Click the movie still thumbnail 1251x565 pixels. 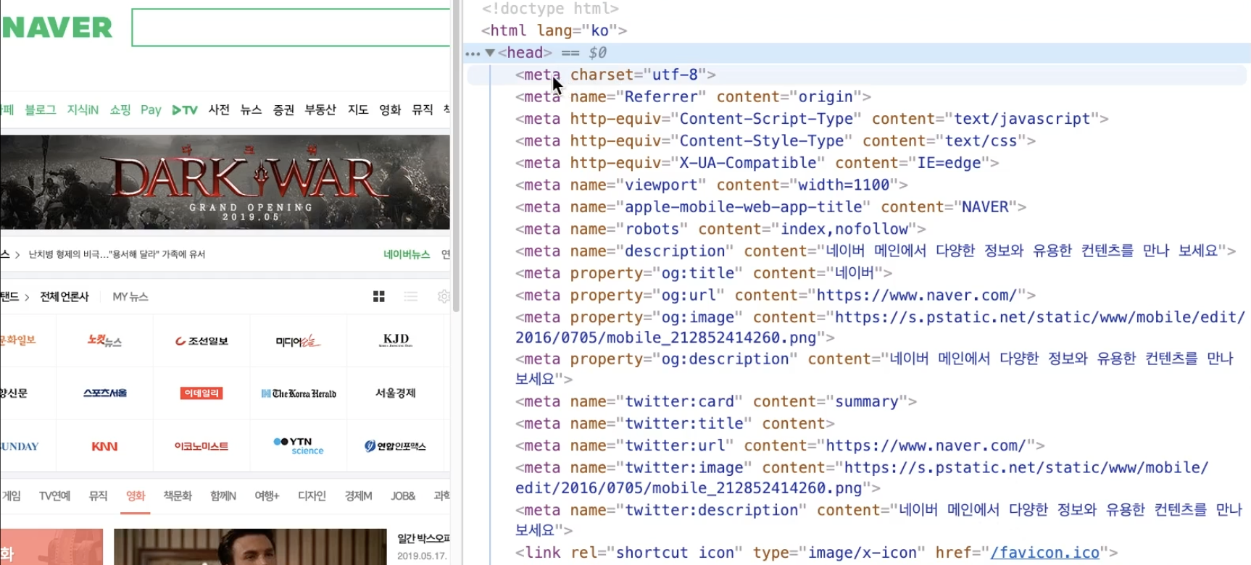click(250, 546)
